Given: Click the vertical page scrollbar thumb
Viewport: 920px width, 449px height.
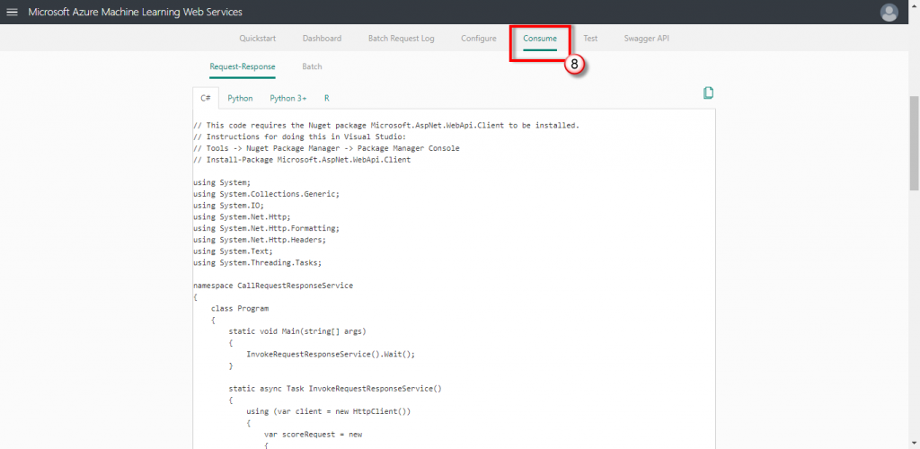Looking at the screenshot, I should (914, 144).
